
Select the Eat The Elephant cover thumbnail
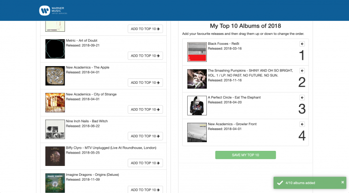coord(197,106)
